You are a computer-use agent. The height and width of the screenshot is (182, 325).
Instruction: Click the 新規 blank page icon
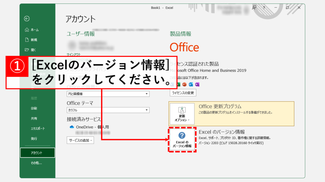tap(27, 40)
